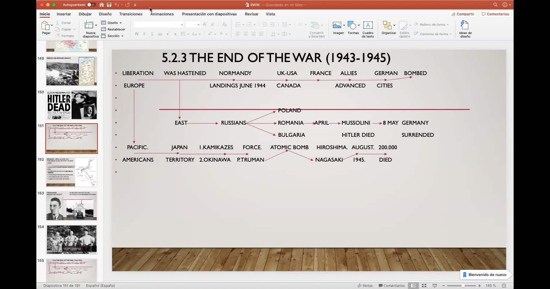Switch to normal view
The height and width of the screenshot is (289, 550).
[x=413, y=286]
